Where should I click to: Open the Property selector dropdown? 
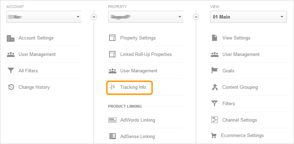coord(146,17)
